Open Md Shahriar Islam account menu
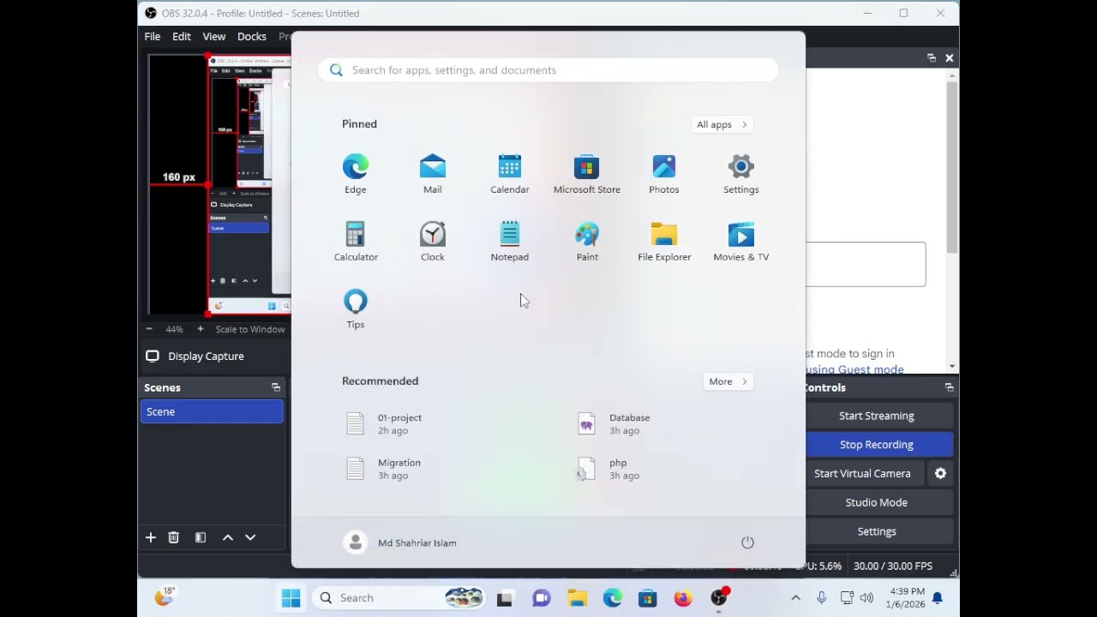The image size is (1097, 617). tap(400, 542)
